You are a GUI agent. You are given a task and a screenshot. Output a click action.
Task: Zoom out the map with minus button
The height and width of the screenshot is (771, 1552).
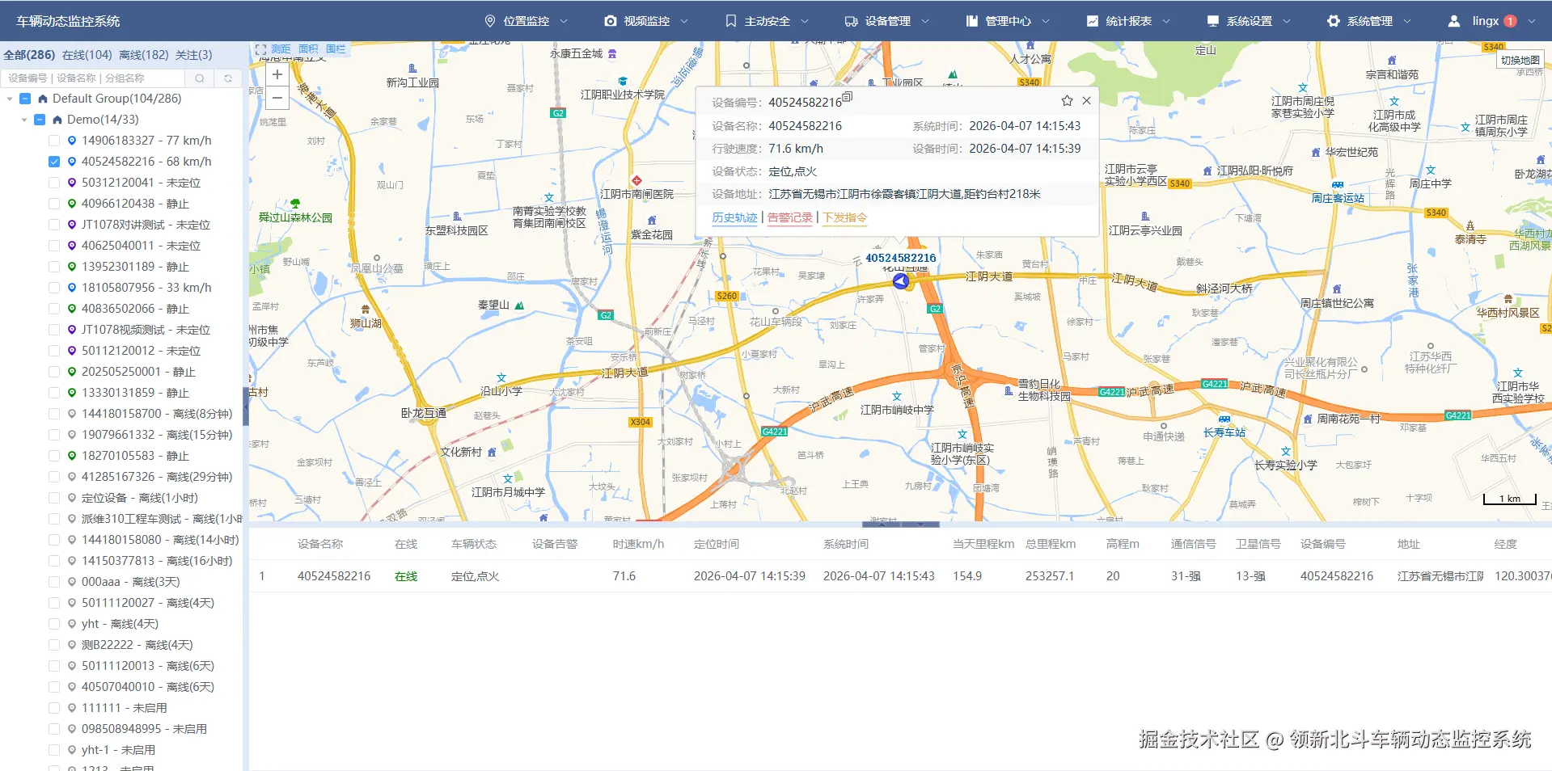[x=277, y=98]
